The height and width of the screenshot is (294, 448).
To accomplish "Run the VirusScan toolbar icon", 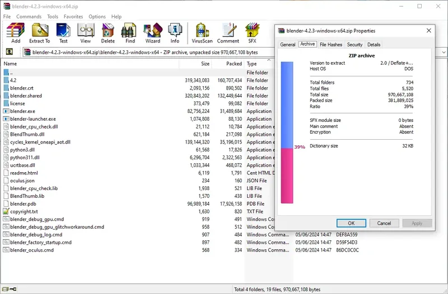I will [x=202, y=30].
